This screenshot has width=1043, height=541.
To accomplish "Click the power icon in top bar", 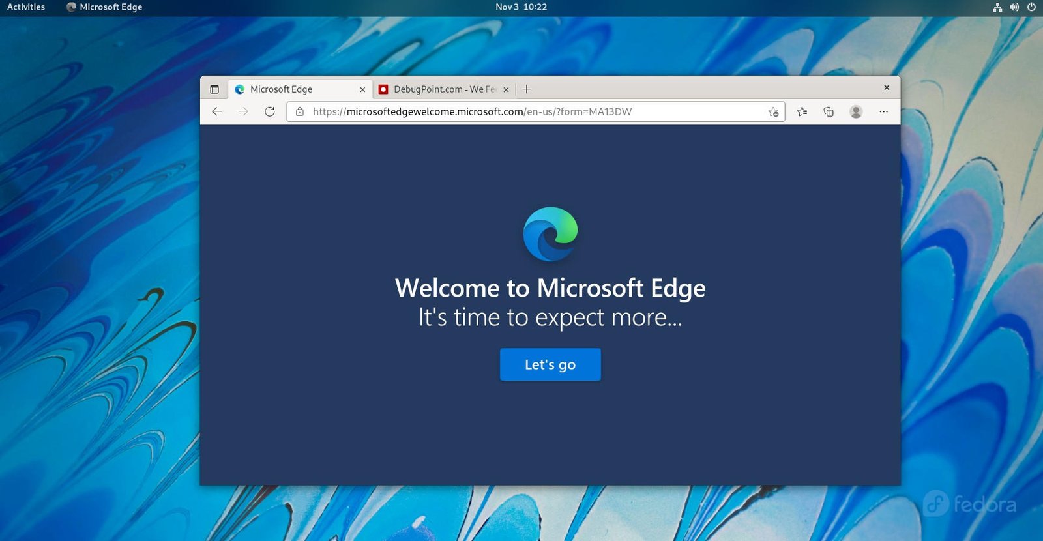I will click(x=1031, y=7).
